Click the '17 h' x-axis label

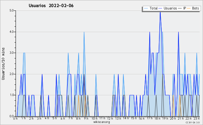(150, 118)
